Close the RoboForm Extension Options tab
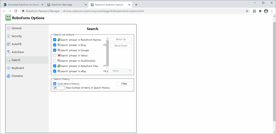Screen dimensions: 276x134 (129, 5)
